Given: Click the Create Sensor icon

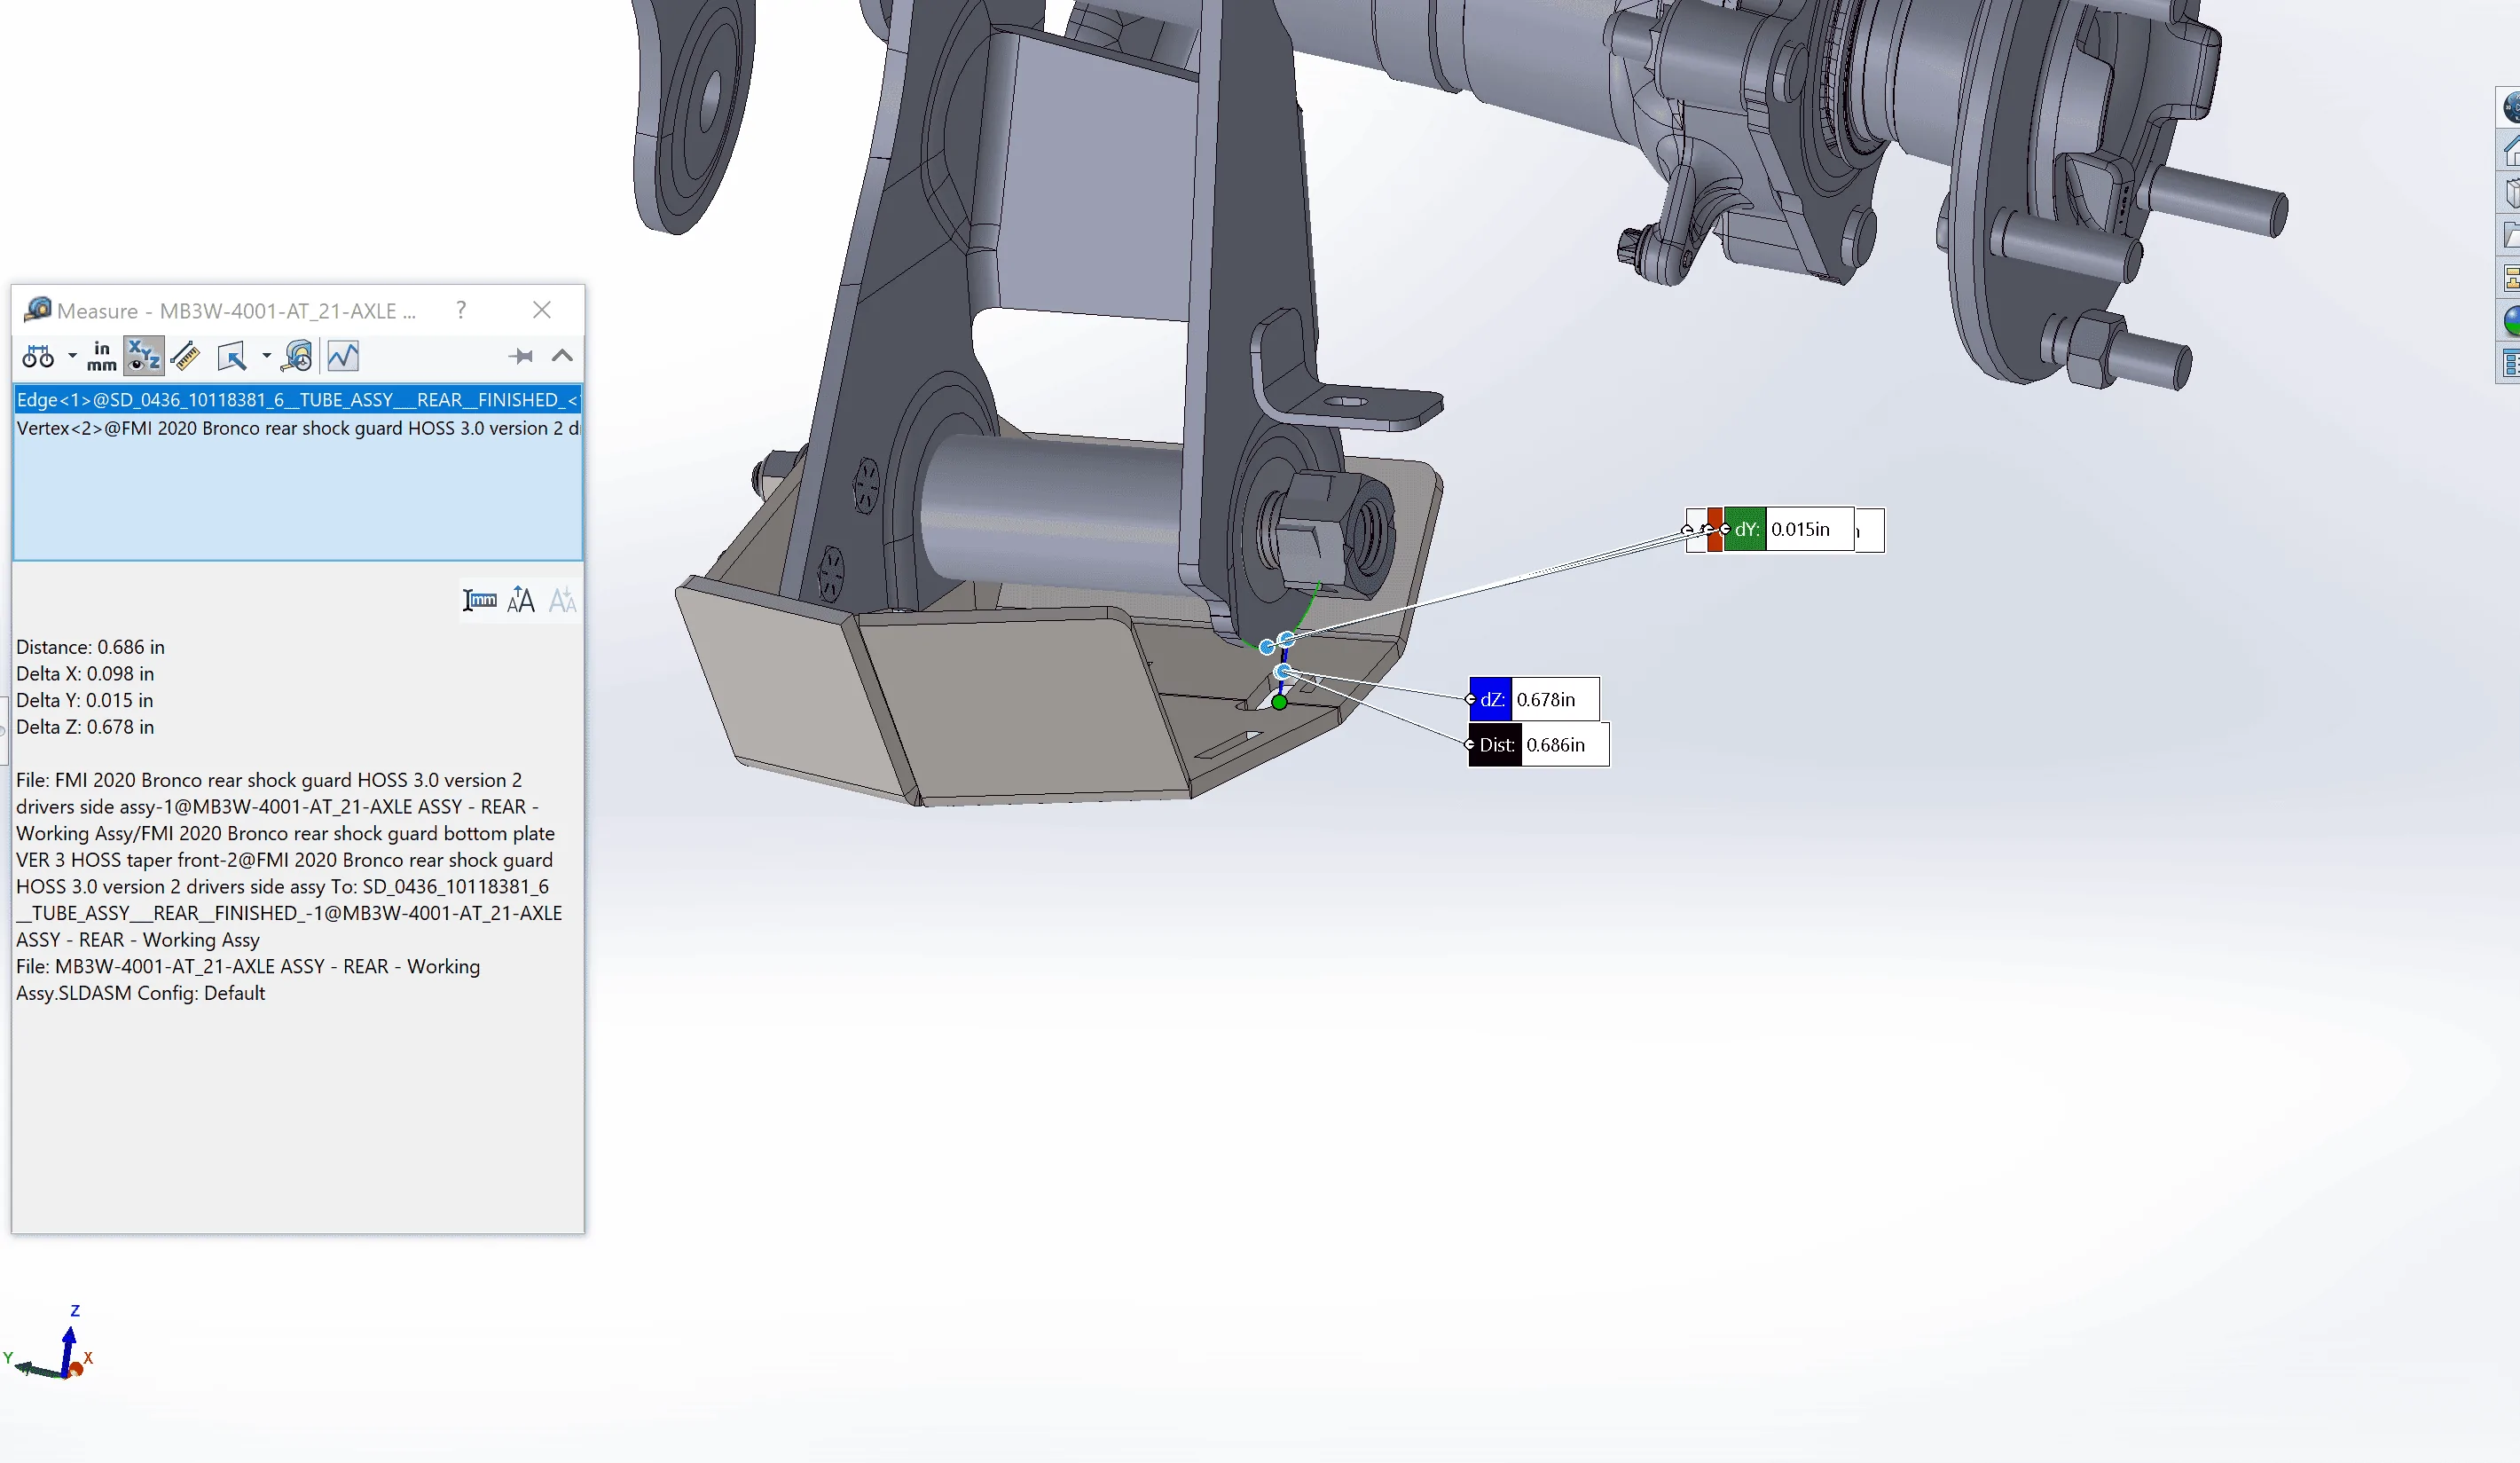Looking at the screenshot, I should pyautogui.click(x=343, y=356).
